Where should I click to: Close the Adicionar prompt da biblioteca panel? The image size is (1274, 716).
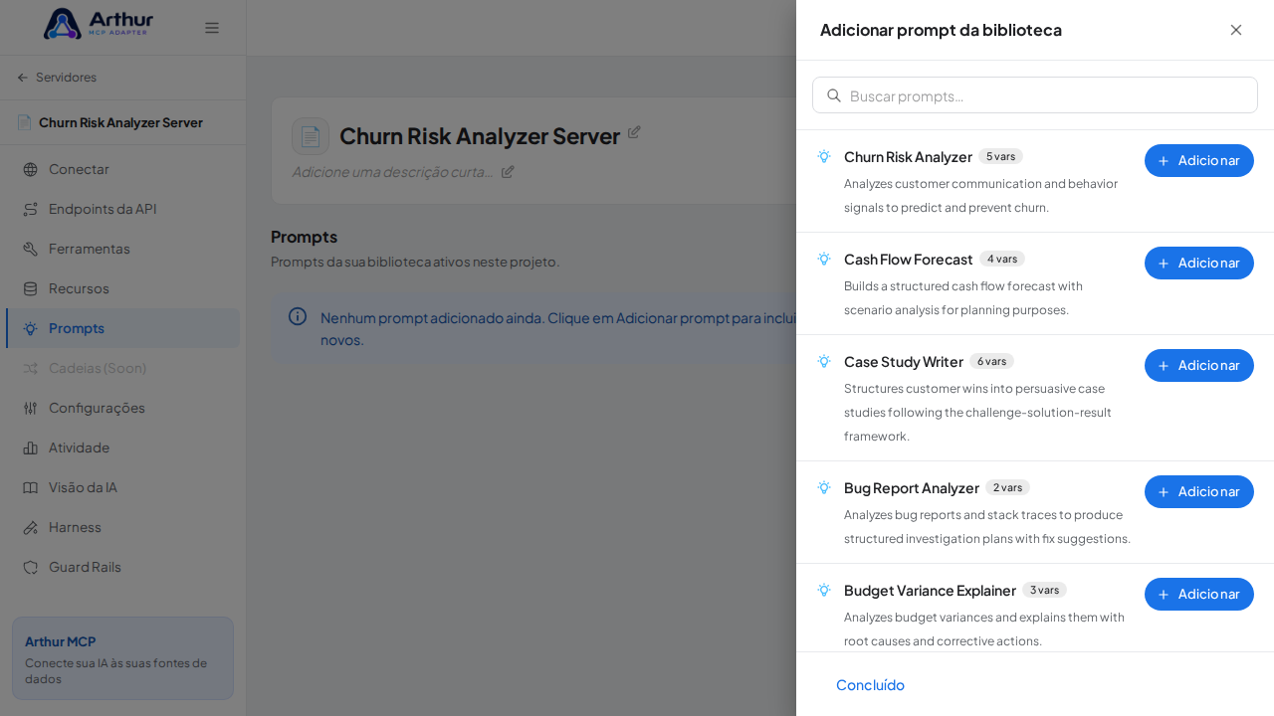click(1236, 30)
